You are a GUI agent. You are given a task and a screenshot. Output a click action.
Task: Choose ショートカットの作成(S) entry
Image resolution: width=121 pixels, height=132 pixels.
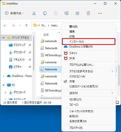88,111
